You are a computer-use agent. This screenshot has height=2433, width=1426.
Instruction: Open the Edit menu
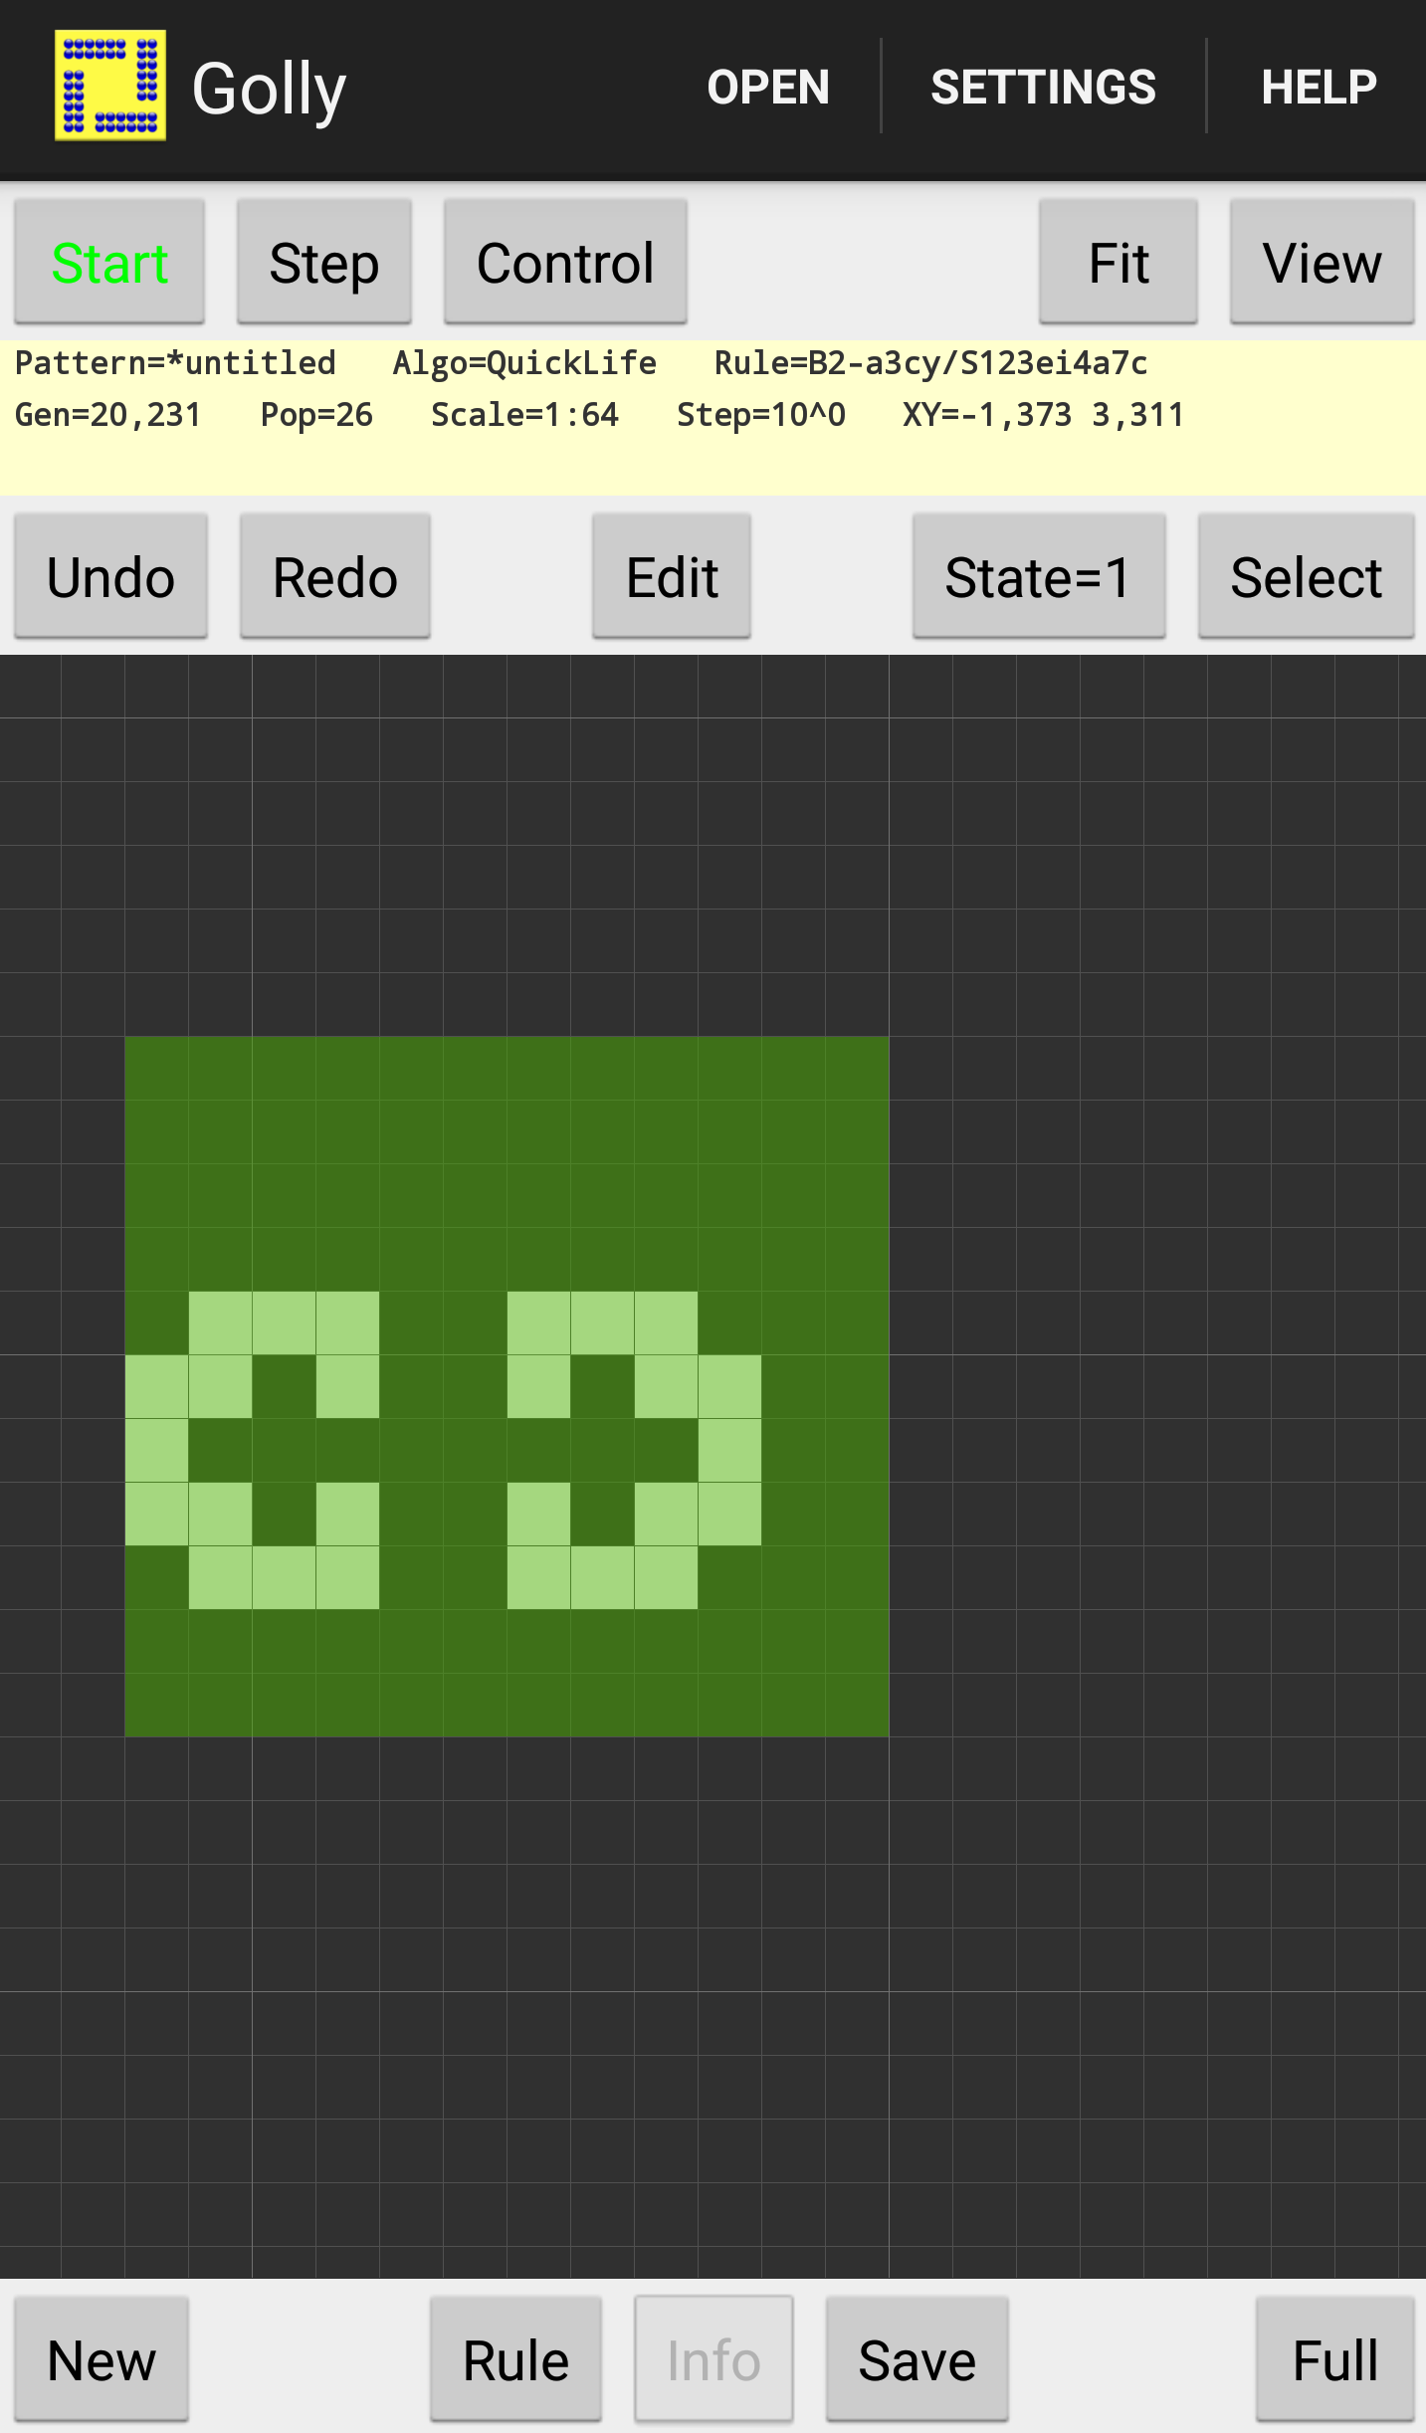click(672, 576)
